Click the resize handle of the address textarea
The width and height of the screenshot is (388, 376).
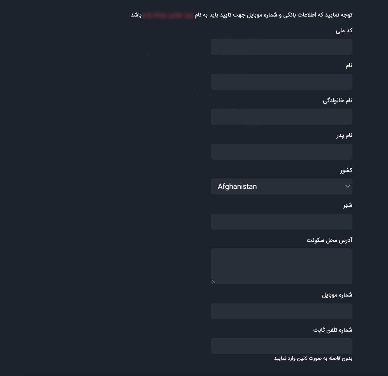[x=213, y=282]
